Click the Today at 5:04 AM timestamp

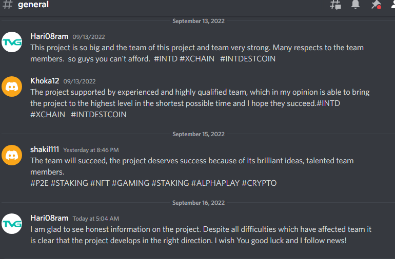click(x=96, y=219)
